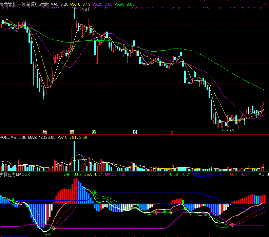
Task: Click the DN: -0.59 value
Action: point(156,175)
